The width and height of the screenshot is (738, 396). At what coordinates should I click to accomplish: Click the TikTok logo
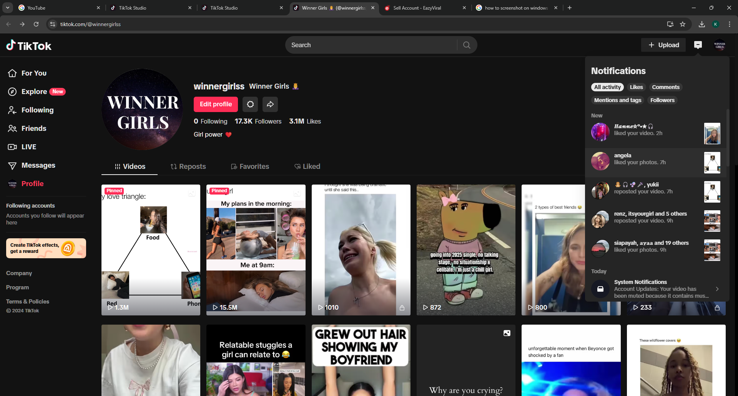click(29, 46)
